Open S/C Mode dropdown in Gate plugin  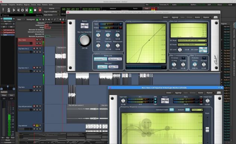tap(192, 40)
